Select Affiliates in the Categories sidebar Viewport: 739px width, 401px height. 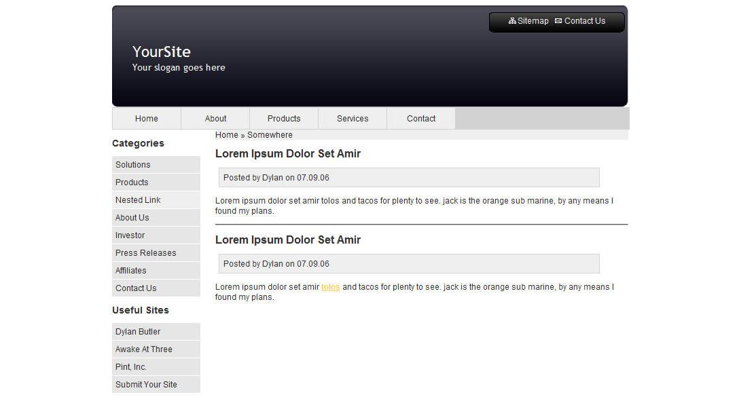pyautogui.click(x=156, y=271)
